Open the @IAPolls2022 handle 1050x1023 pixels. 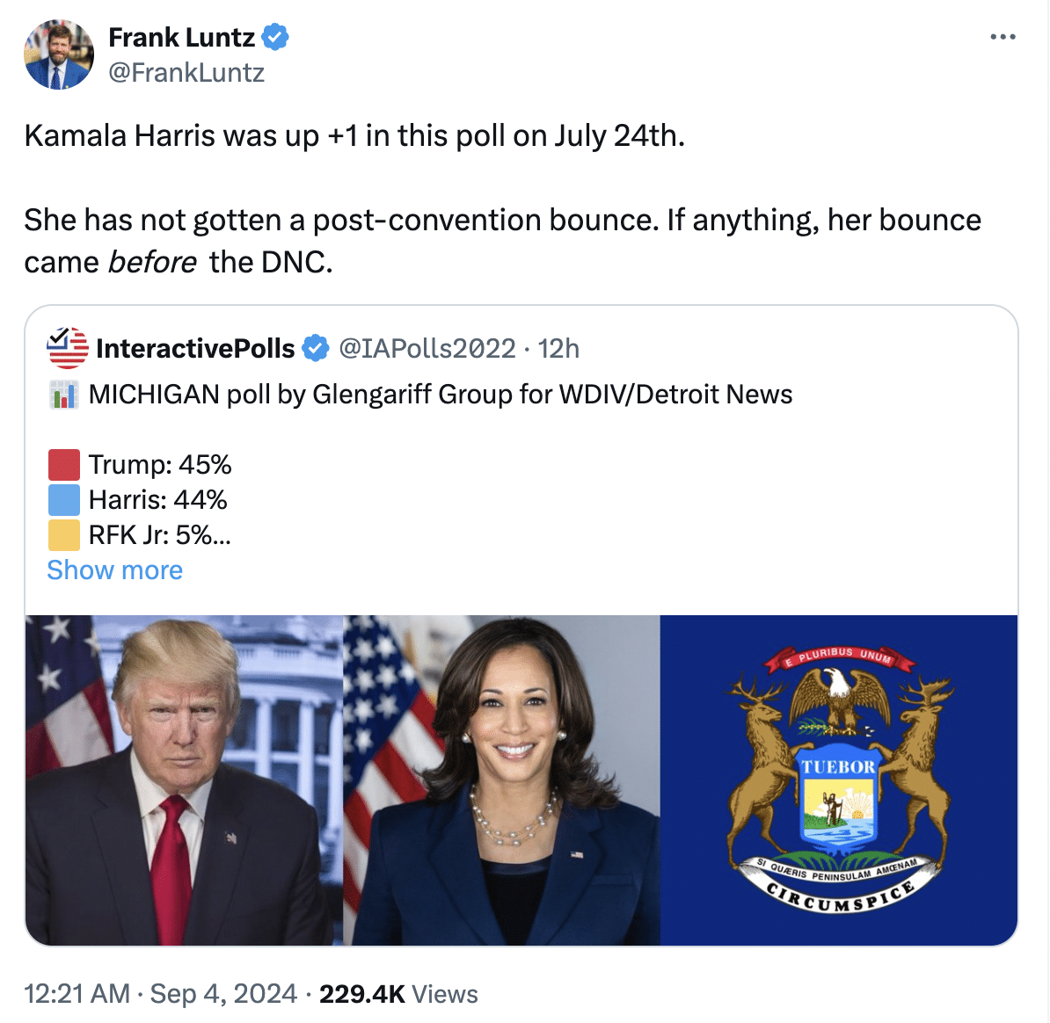(427, 349)
